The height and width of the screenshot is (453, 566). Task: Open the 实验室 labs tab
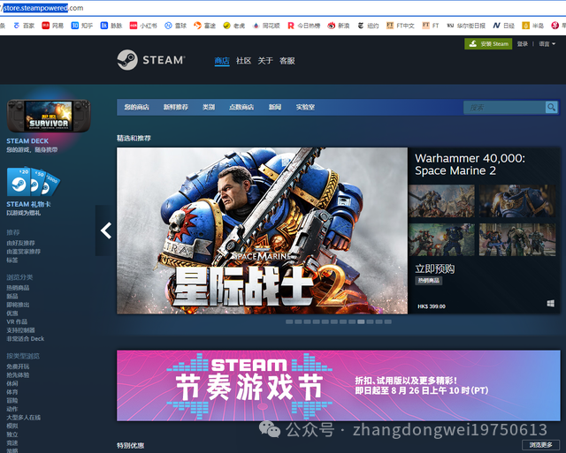pos(305,107)
